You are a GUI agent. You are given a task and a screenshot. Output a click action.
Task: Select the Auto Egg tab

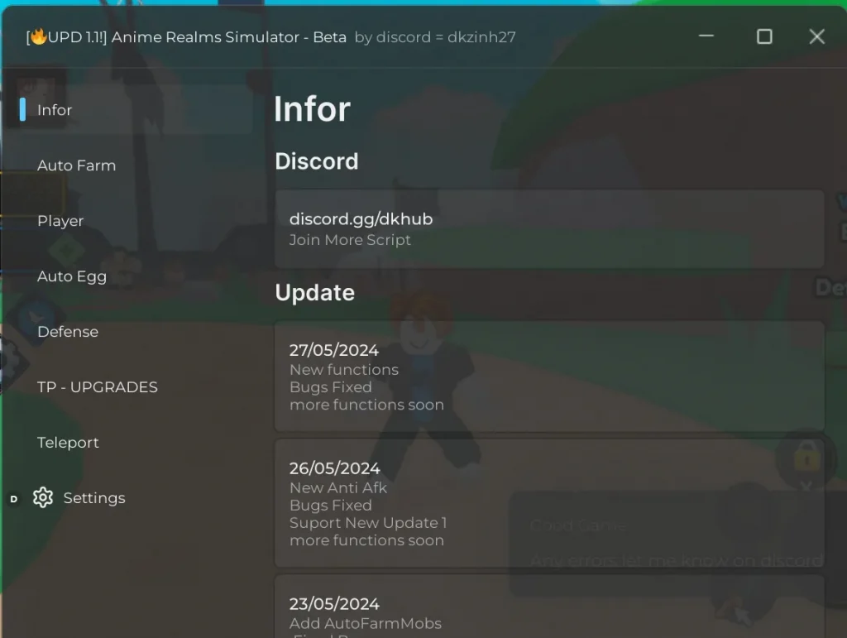[x=72, y=276]
